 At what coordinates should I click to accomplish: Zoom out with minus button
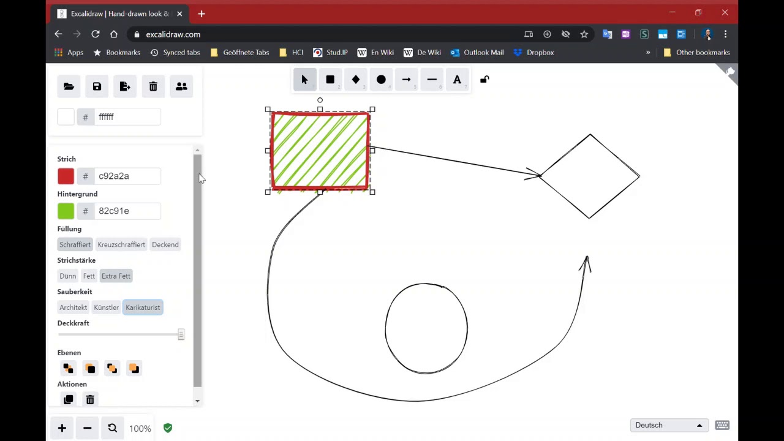click(x=87, y=428)
